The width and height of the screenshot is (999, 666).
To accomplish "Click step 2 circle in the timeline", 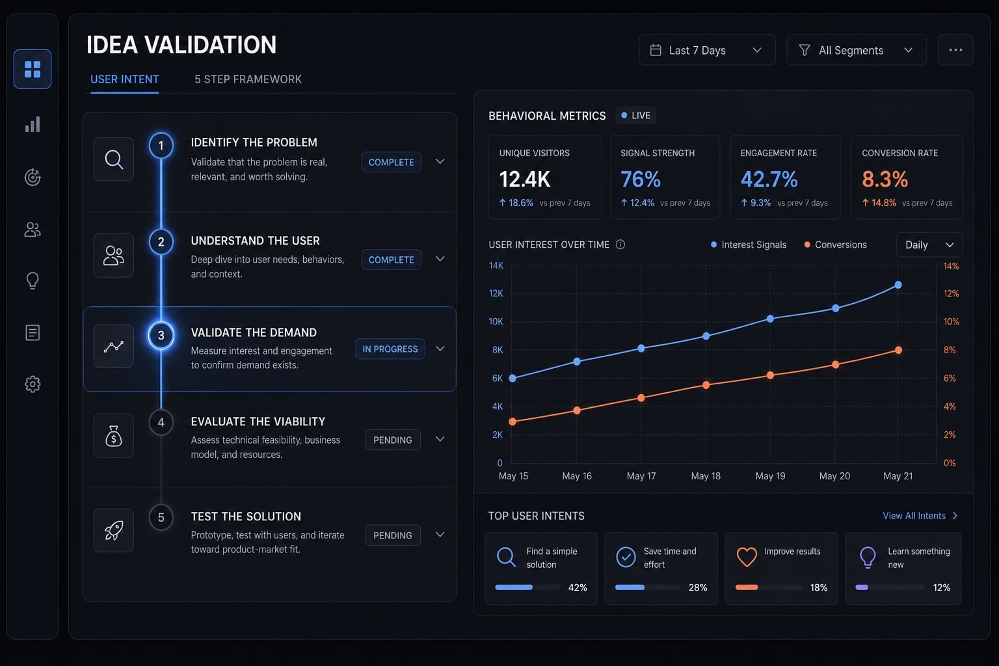I will pyautogui.click(x=161, y=242).
